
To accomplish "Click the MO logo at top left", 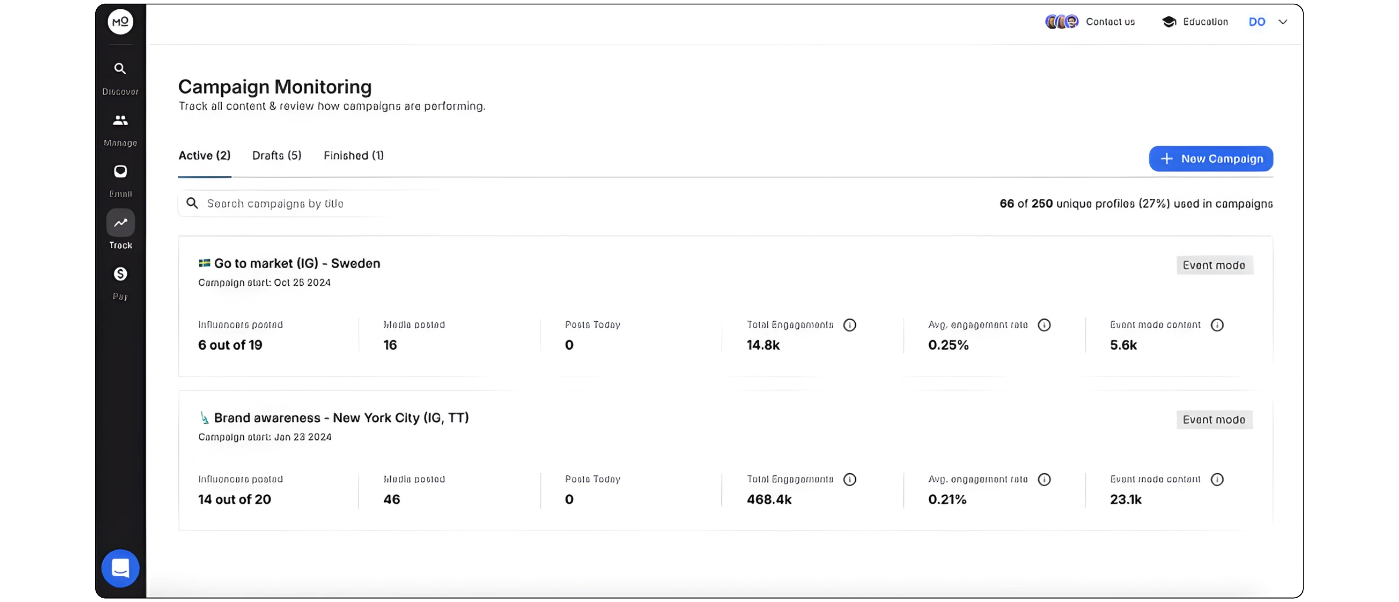I will tap(120, 22).
